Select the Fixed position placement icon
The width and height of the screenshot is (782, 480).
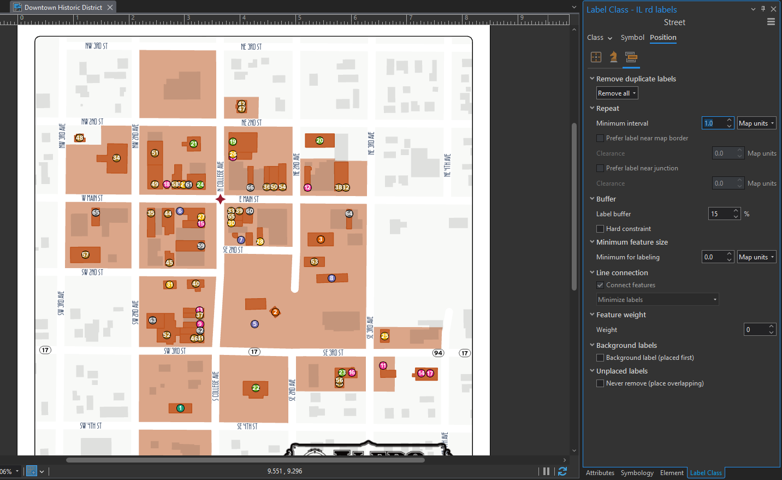click(x=596, y=57)
